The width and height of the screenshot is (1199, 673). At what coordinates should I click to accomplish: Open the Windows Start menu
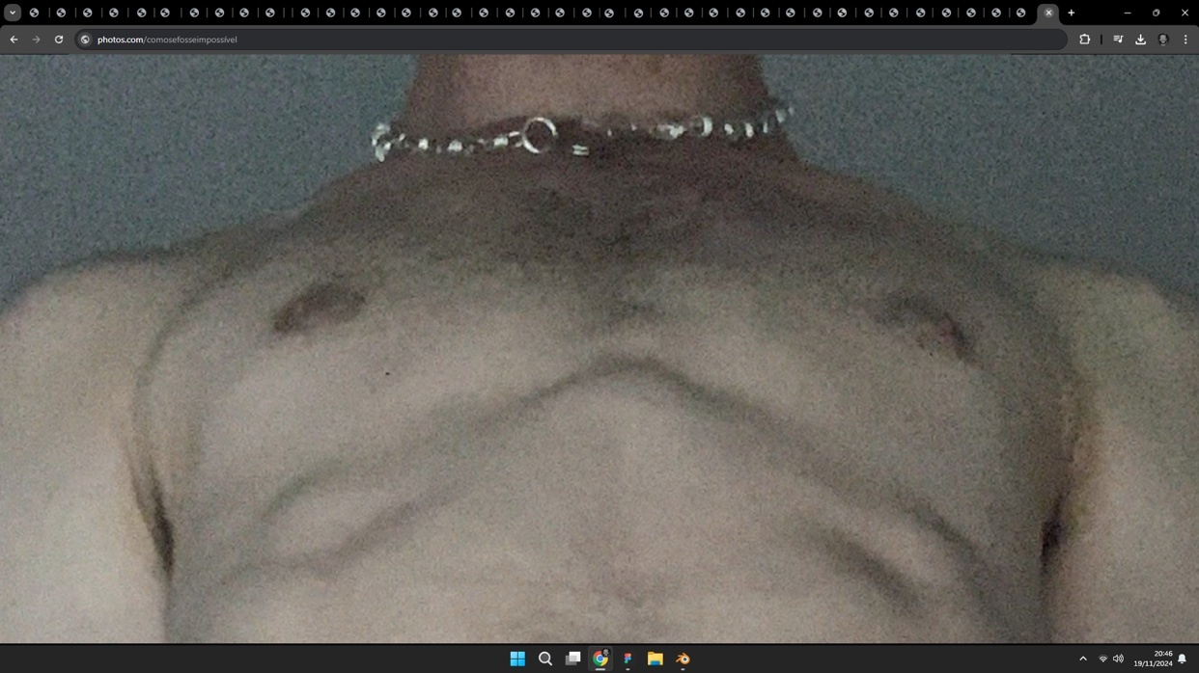(517, 660)
